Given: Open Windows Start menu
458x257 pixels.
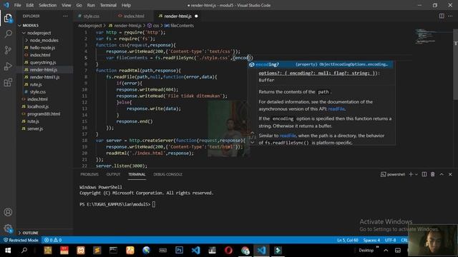Looking at the screenshot, I should point(8,251).
